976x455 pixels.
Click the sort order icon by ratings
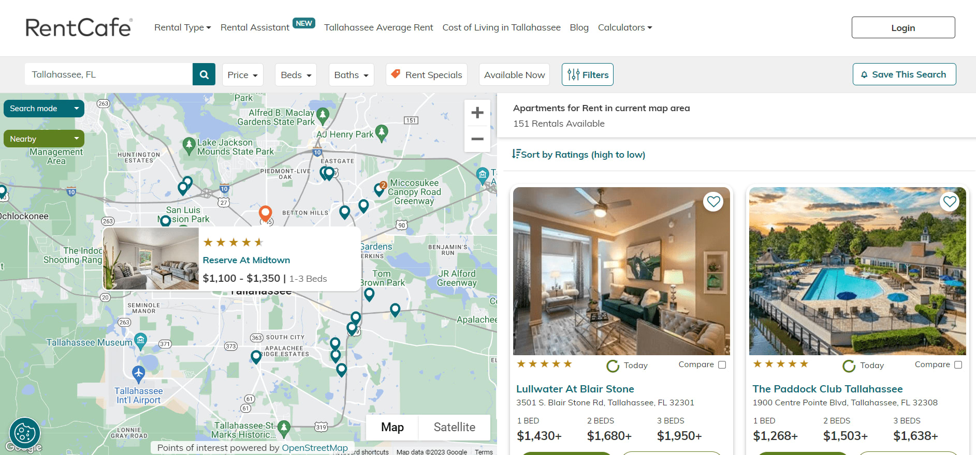pyautogui.click(x=516, y=154)
